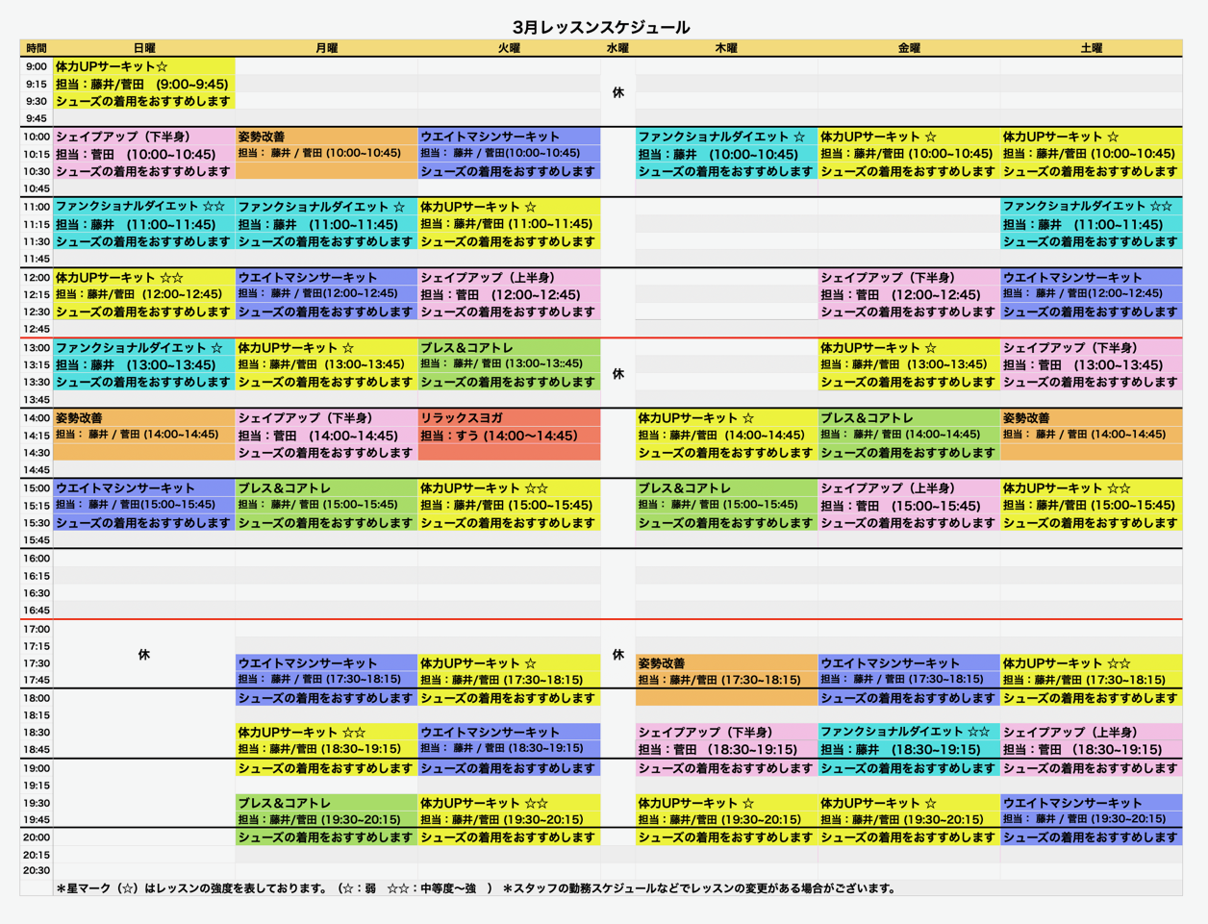Screen dimensions: 1208x924
Task: Select the 19:00 time label
Action: coord(37,769)
